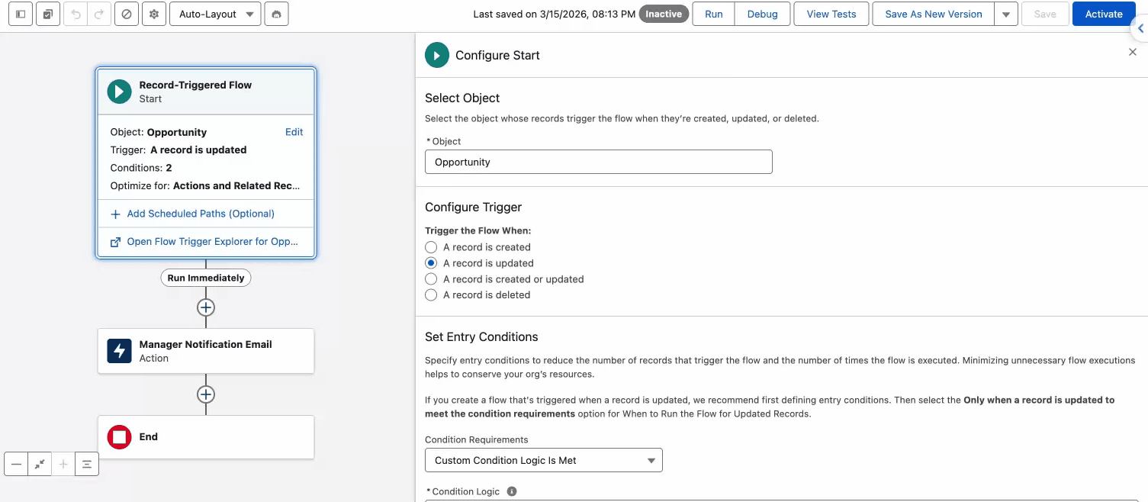Expand the Condition Requirements combo box
Image resolution: width=1148 pixels, height=502 pixels.
(x=543, y=460)
